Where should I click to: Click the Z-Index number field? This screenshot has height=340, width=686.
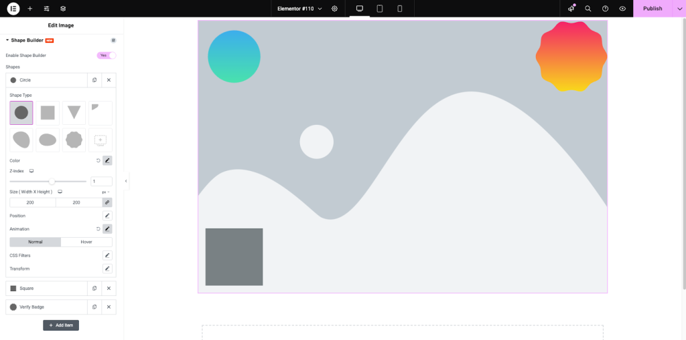pos(101,181)
